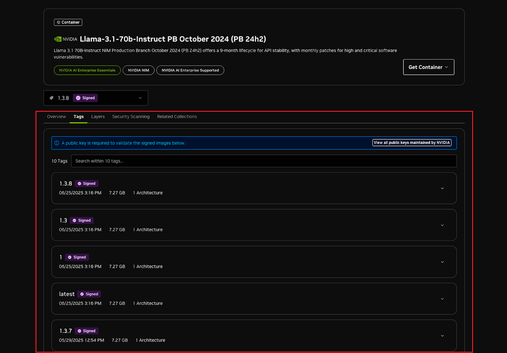This screenshot has height=353, width=507.
Task: Click View all public keys maintained by NVIDIA
Action: click(412, 143)
